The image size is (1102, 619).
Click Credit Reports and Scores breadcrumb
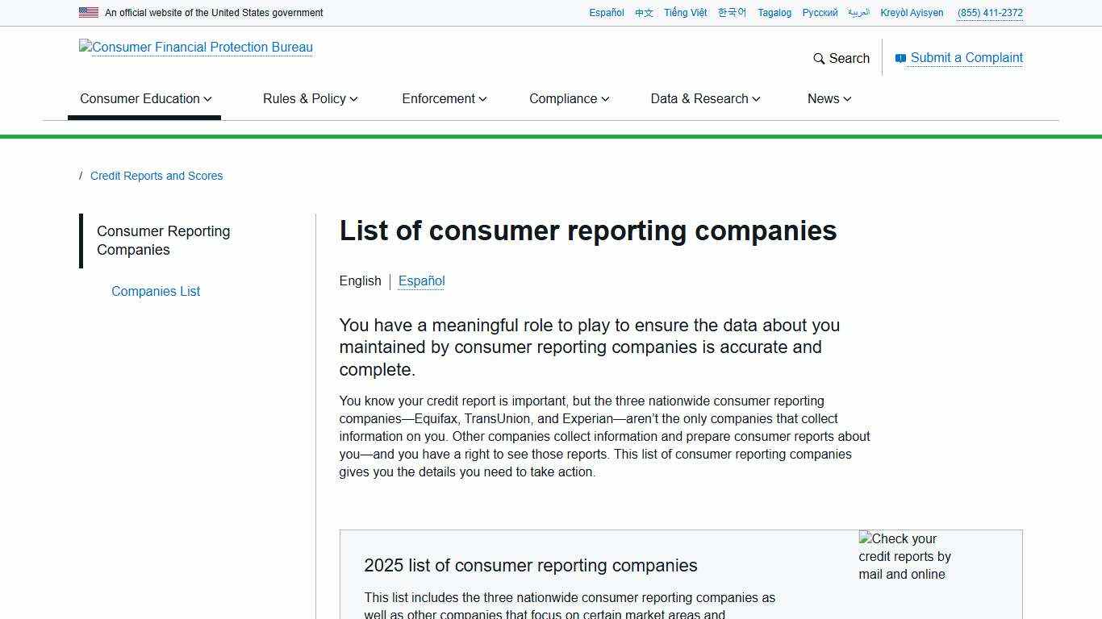[157, 176]
